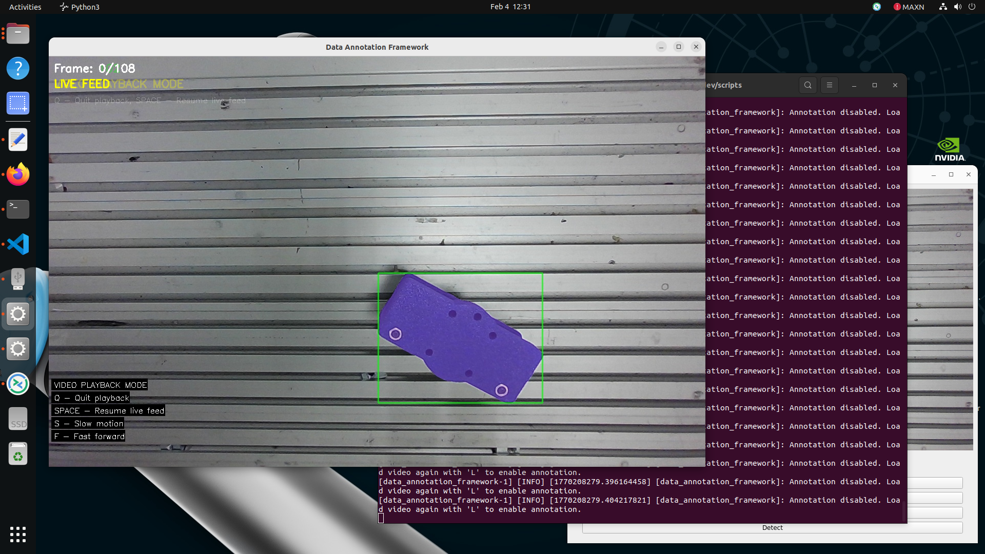Open the remote desktop app in the dock
985x554 pixels.
[18, 384]
